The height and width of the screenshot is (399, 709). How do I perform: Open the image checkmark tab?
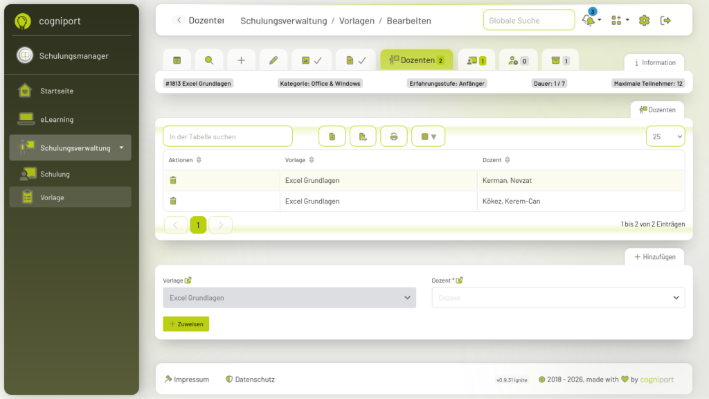[312, 60]
